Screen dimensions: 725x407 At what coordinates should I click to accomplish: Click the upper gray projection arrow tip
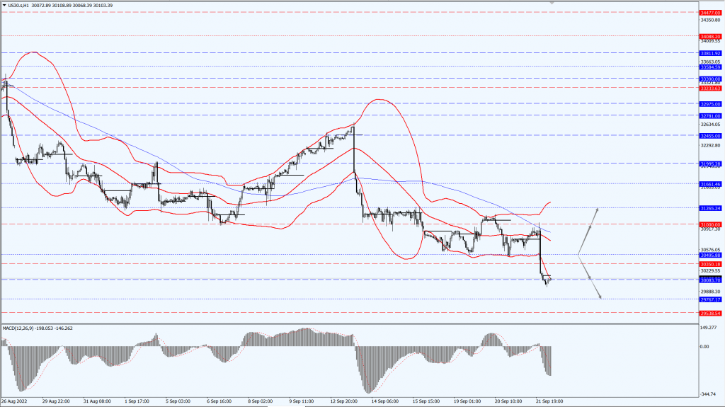(x=598, y=209)
